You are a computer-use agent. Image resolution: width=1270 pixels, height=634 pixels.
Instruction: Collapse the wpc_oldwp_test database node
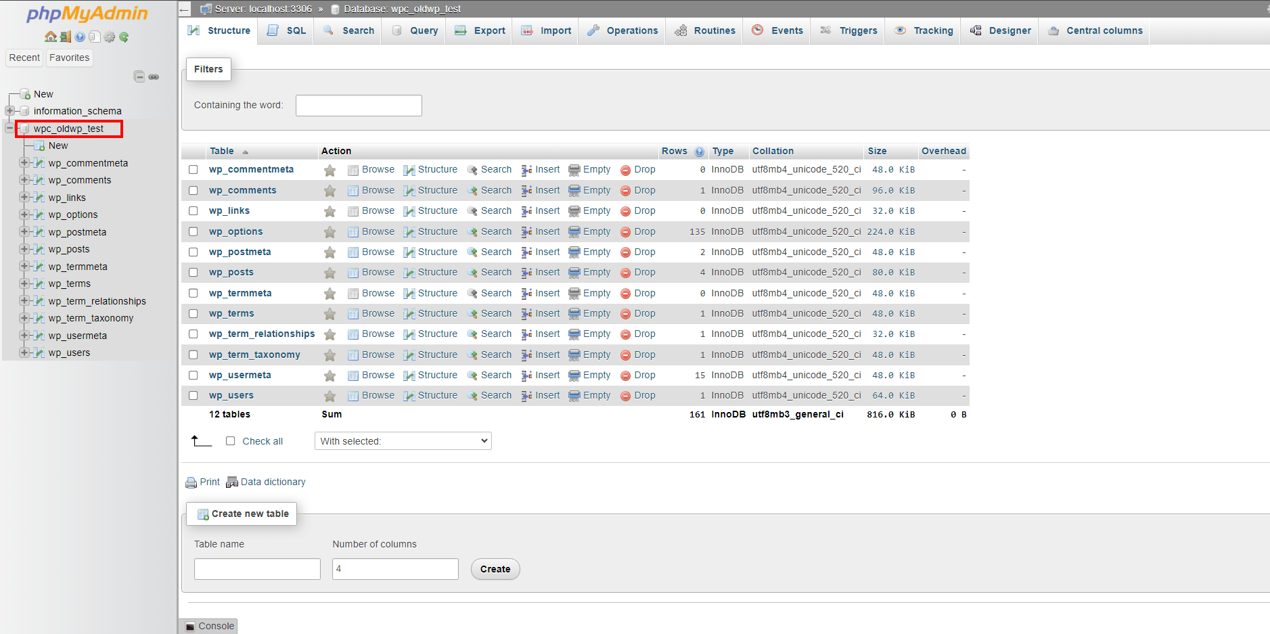click(x=9, y=128)
